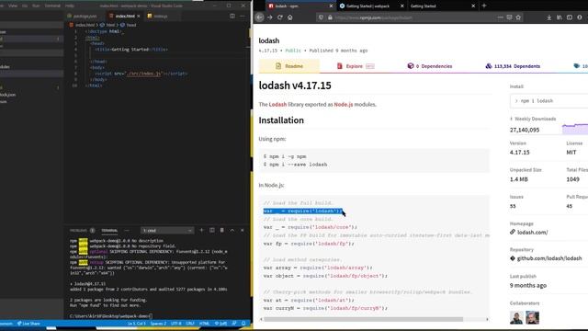Click the horizontal scrollbar under code block
588x331 pixels.
coord(364,319)
